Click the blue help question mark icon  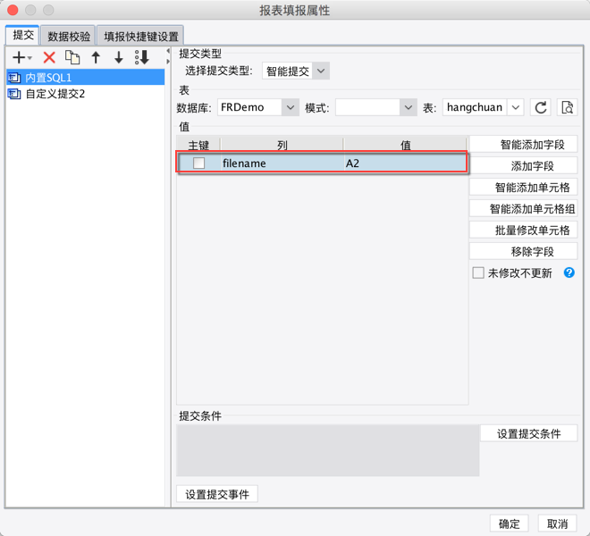click(569, 272)
